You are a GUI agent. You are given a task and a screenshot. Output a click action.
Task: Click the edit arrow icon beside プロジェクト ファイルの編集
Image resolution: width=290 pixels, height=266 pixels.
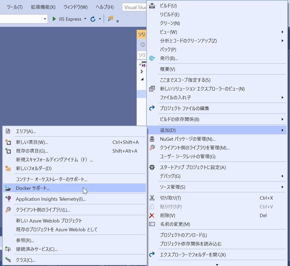coord(152,108)
